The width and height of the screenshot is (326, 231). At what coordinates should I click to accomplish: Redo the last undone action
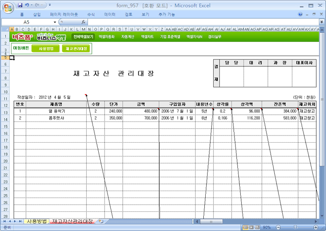pos(37,5)
